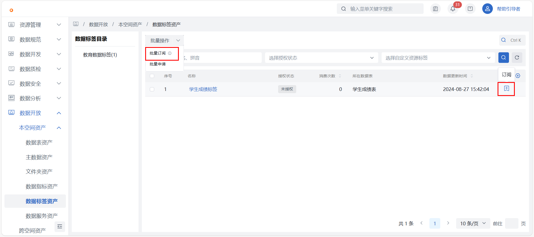Open the notification bell icon
This screenshot has width=534, height=237.
pos(453,9)
